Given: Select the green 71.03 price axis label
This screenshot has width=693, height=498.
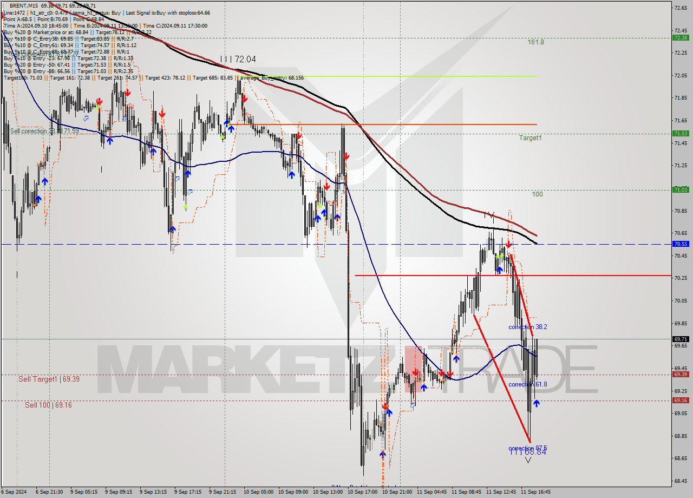Looking at the screenshot, I should coord(681,190).
